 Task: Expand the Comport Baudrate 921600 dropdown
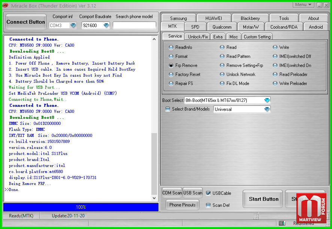(x=106, y=26)
